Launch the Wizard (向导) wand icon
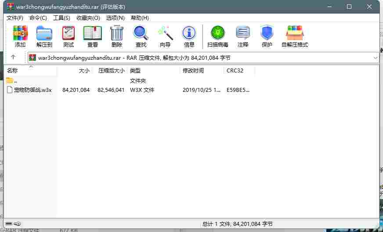Screen dimensions: 383x232 pos(165,33)
